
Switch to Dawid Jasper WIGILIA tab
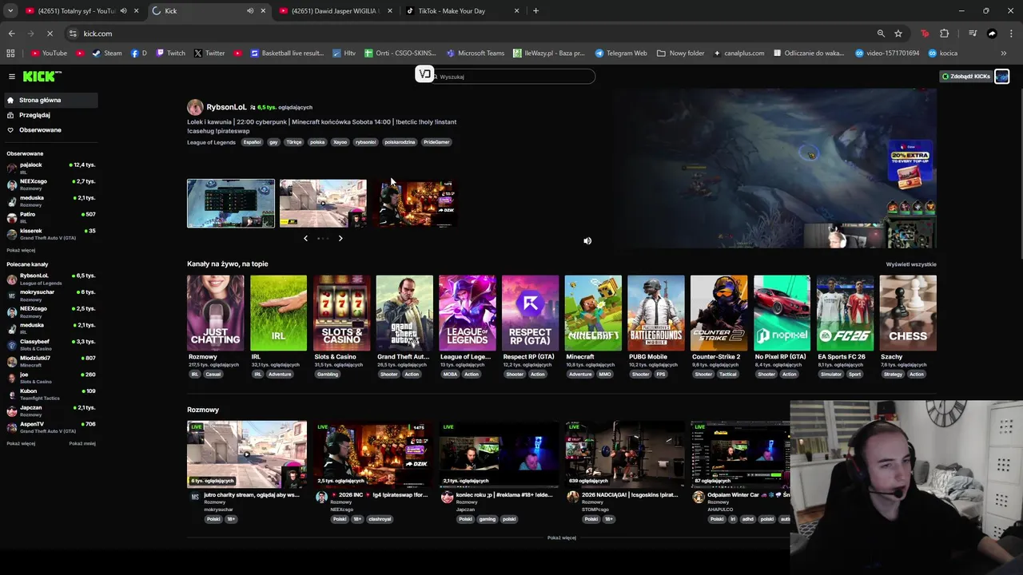(334, 11)
